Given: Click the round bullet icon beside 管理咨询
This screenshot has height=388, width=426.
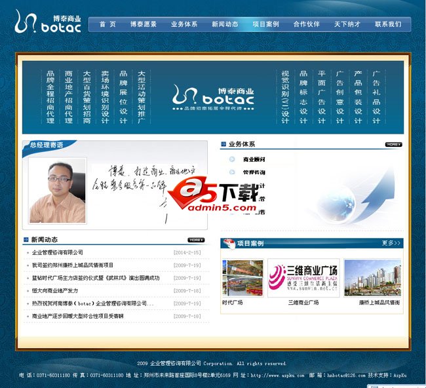Looking at the screenshot, I should click(x=232, y=172).
